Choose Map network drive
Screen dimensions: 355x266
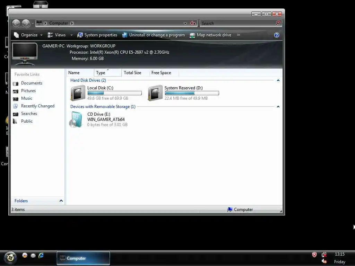coord(210,35)
